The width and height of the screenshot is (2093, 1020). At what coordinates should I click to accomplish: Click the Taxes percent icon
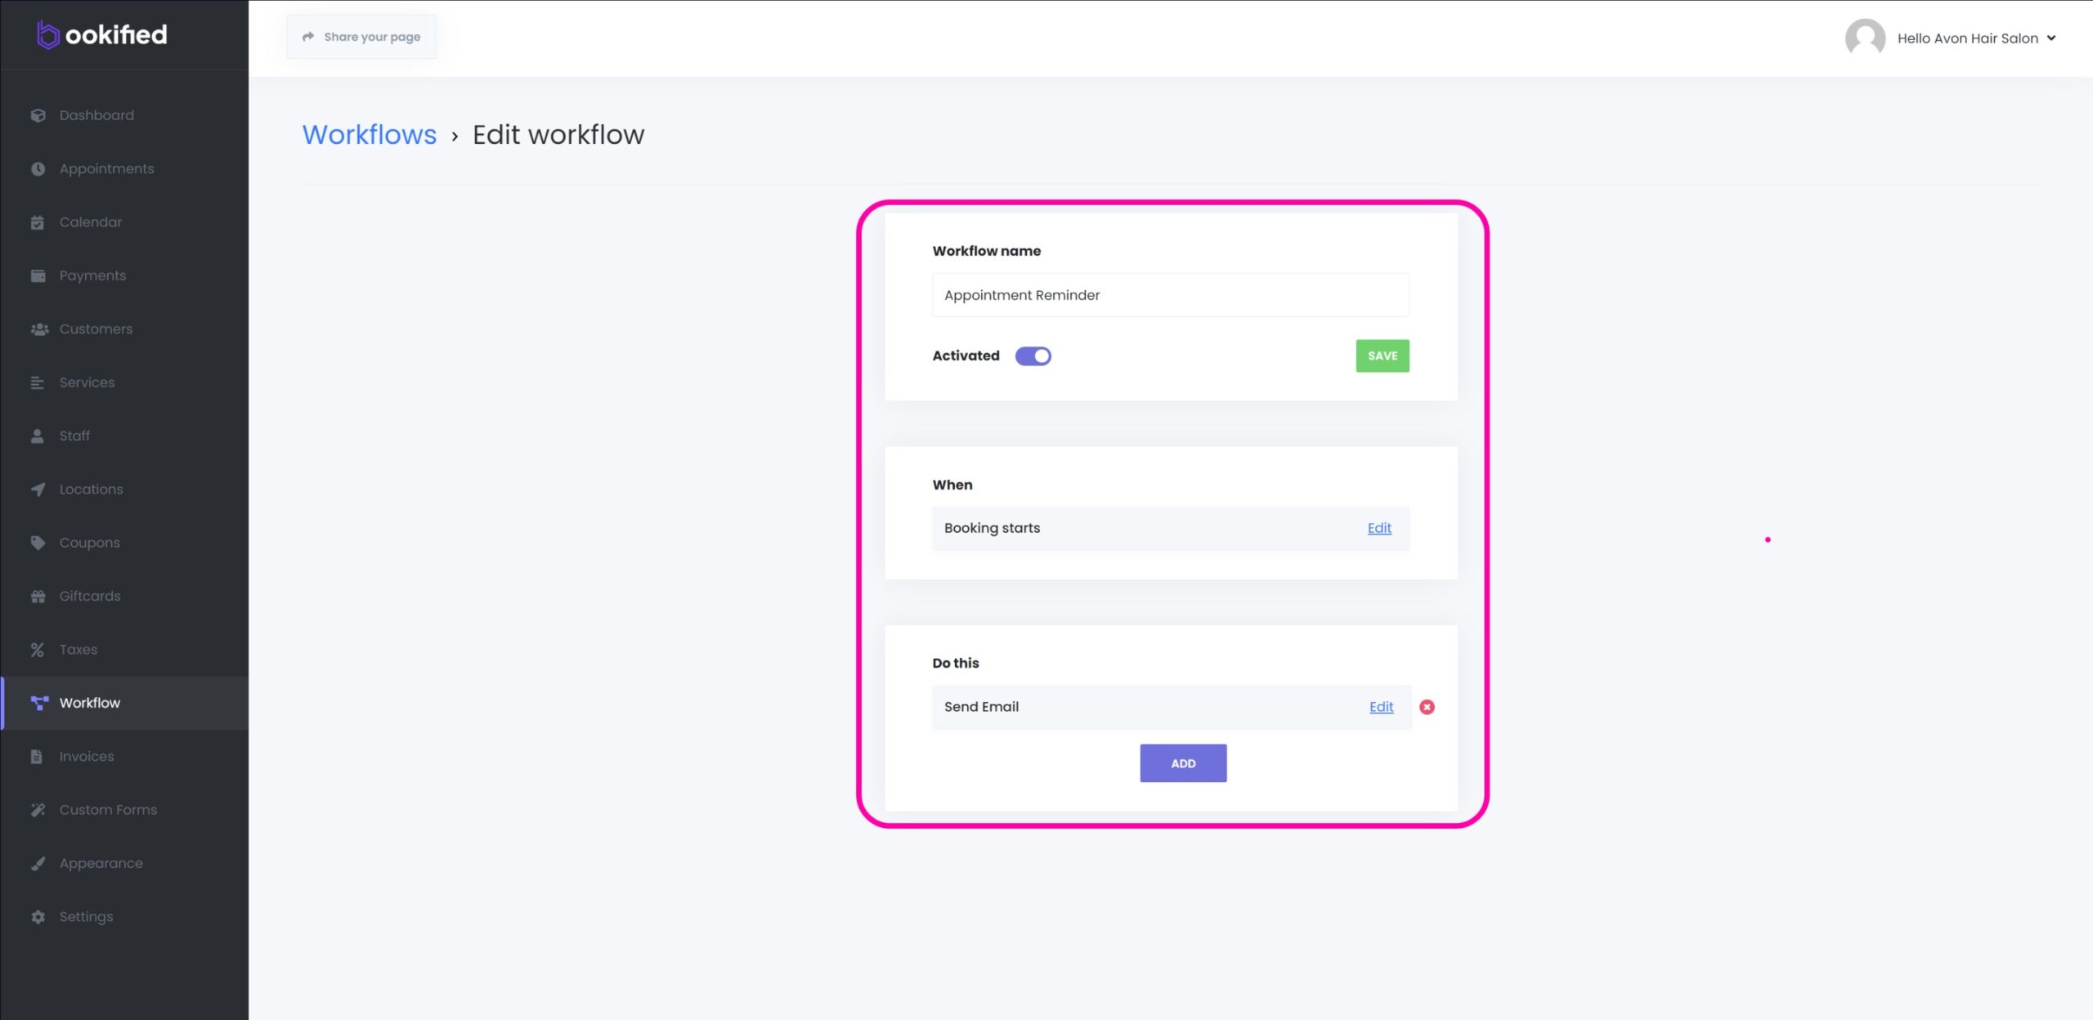coord(38,650)
